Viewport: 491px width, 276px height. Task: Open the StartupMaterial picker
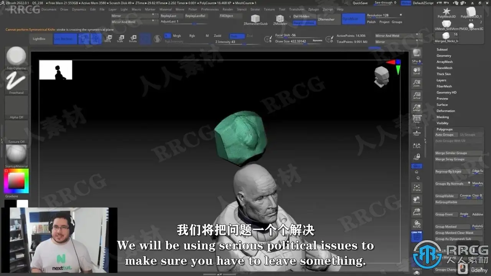tap(16, 156)
